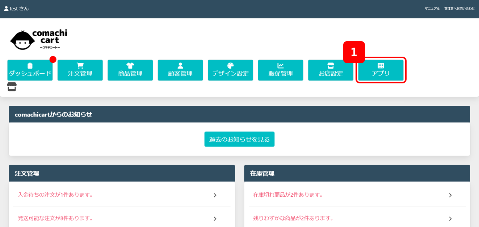Click the 注文管理 panel header
The width and height of the screenshot is (479, 227).
point(122,174)
